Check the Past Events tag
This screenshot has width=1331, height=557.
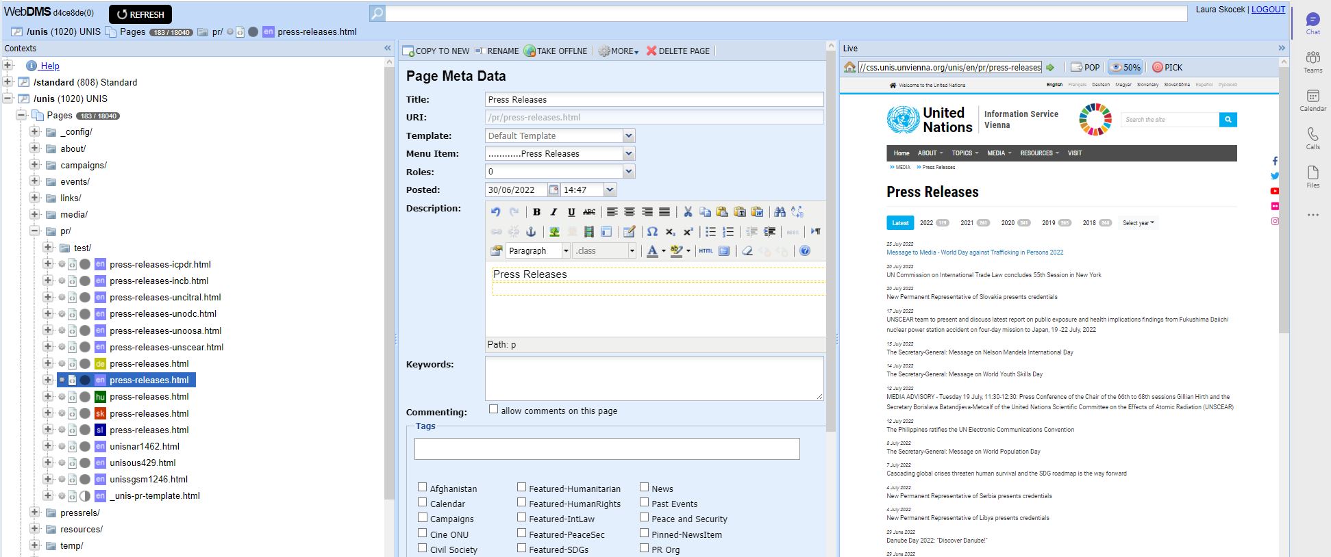pyautogui.click(x=644, y=502)
